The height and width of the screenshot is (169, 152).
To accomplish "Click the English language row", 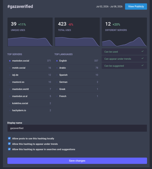I will click(x=77, y=61).
